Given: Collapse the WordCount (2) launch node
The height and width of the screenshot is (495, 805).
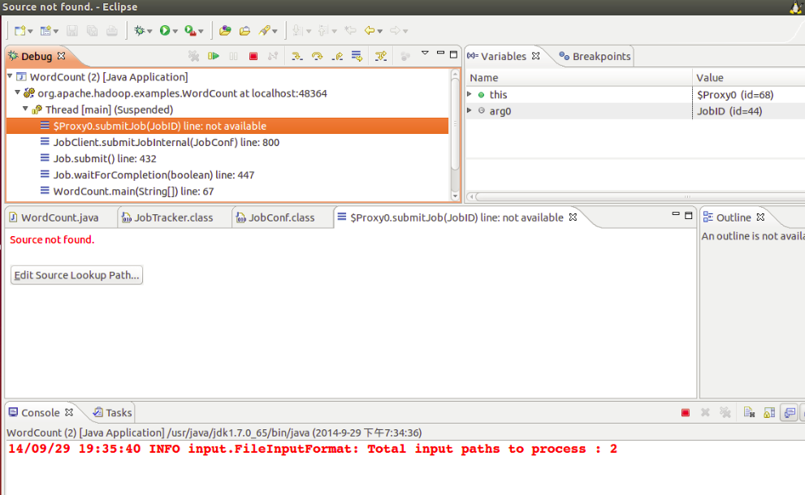Looking at the screenshot, I should (x=10, y=76).
